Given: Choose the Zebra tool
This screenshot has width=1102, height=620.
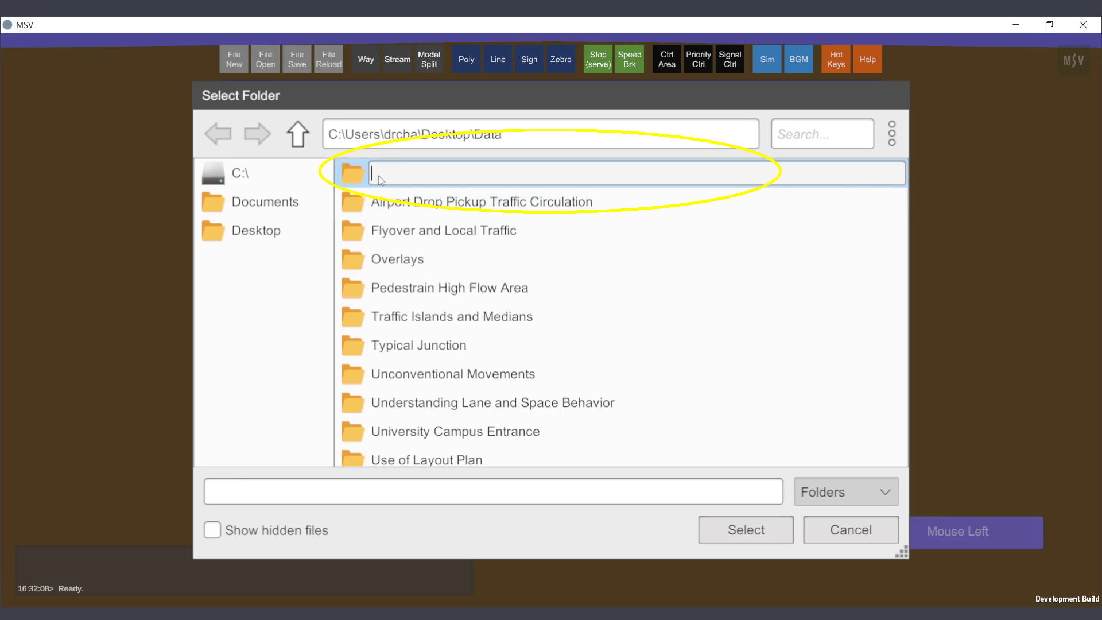Looking at the screenshot, I should 560,59.
